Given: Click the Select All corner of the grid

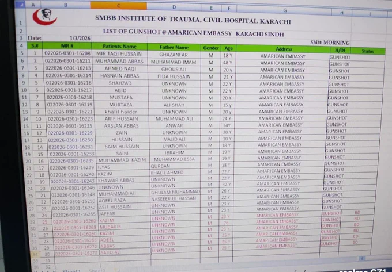Looking at the screenshot, I should 20,5.
